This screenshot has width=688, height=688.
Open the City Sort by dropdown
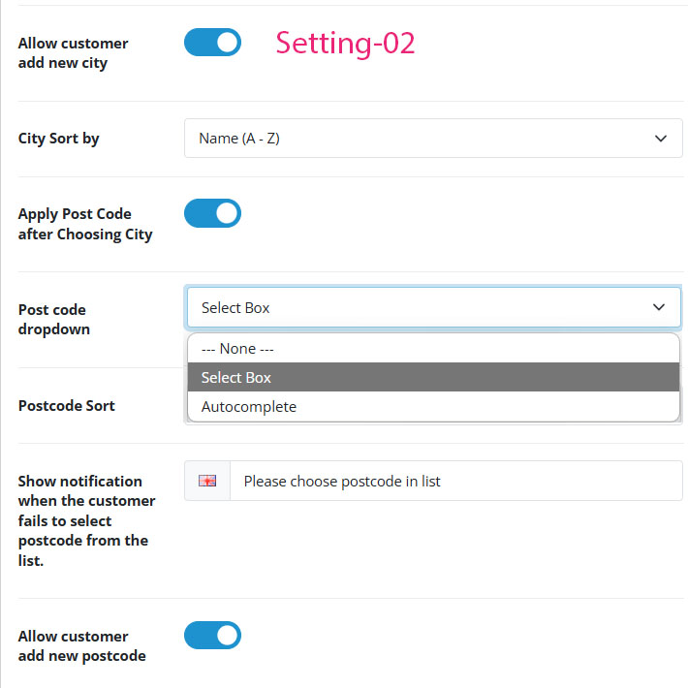coord(433,139)
